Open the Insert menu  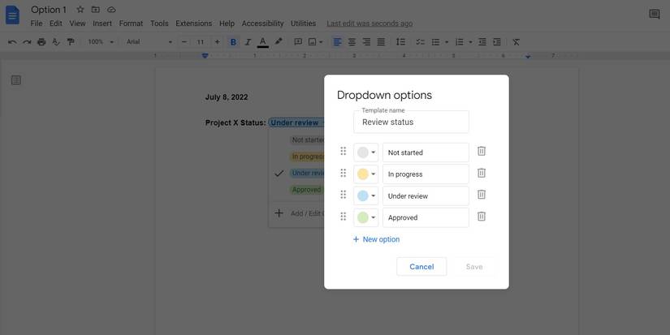pyautogui.click(x=102, y=24)
